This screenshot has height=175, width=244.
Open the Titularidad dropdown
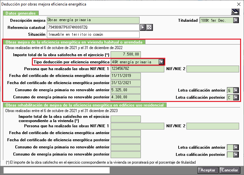[x=236, y=20]
